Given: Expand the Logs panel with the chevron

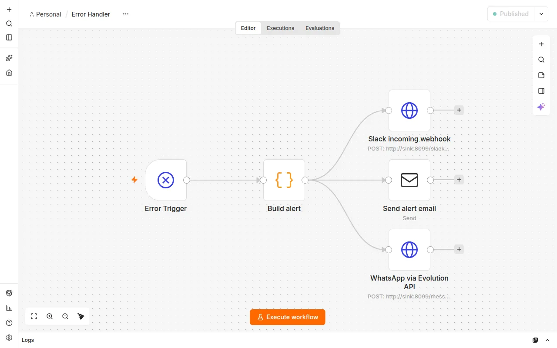Looking at the screenshot, I should 547,340.
